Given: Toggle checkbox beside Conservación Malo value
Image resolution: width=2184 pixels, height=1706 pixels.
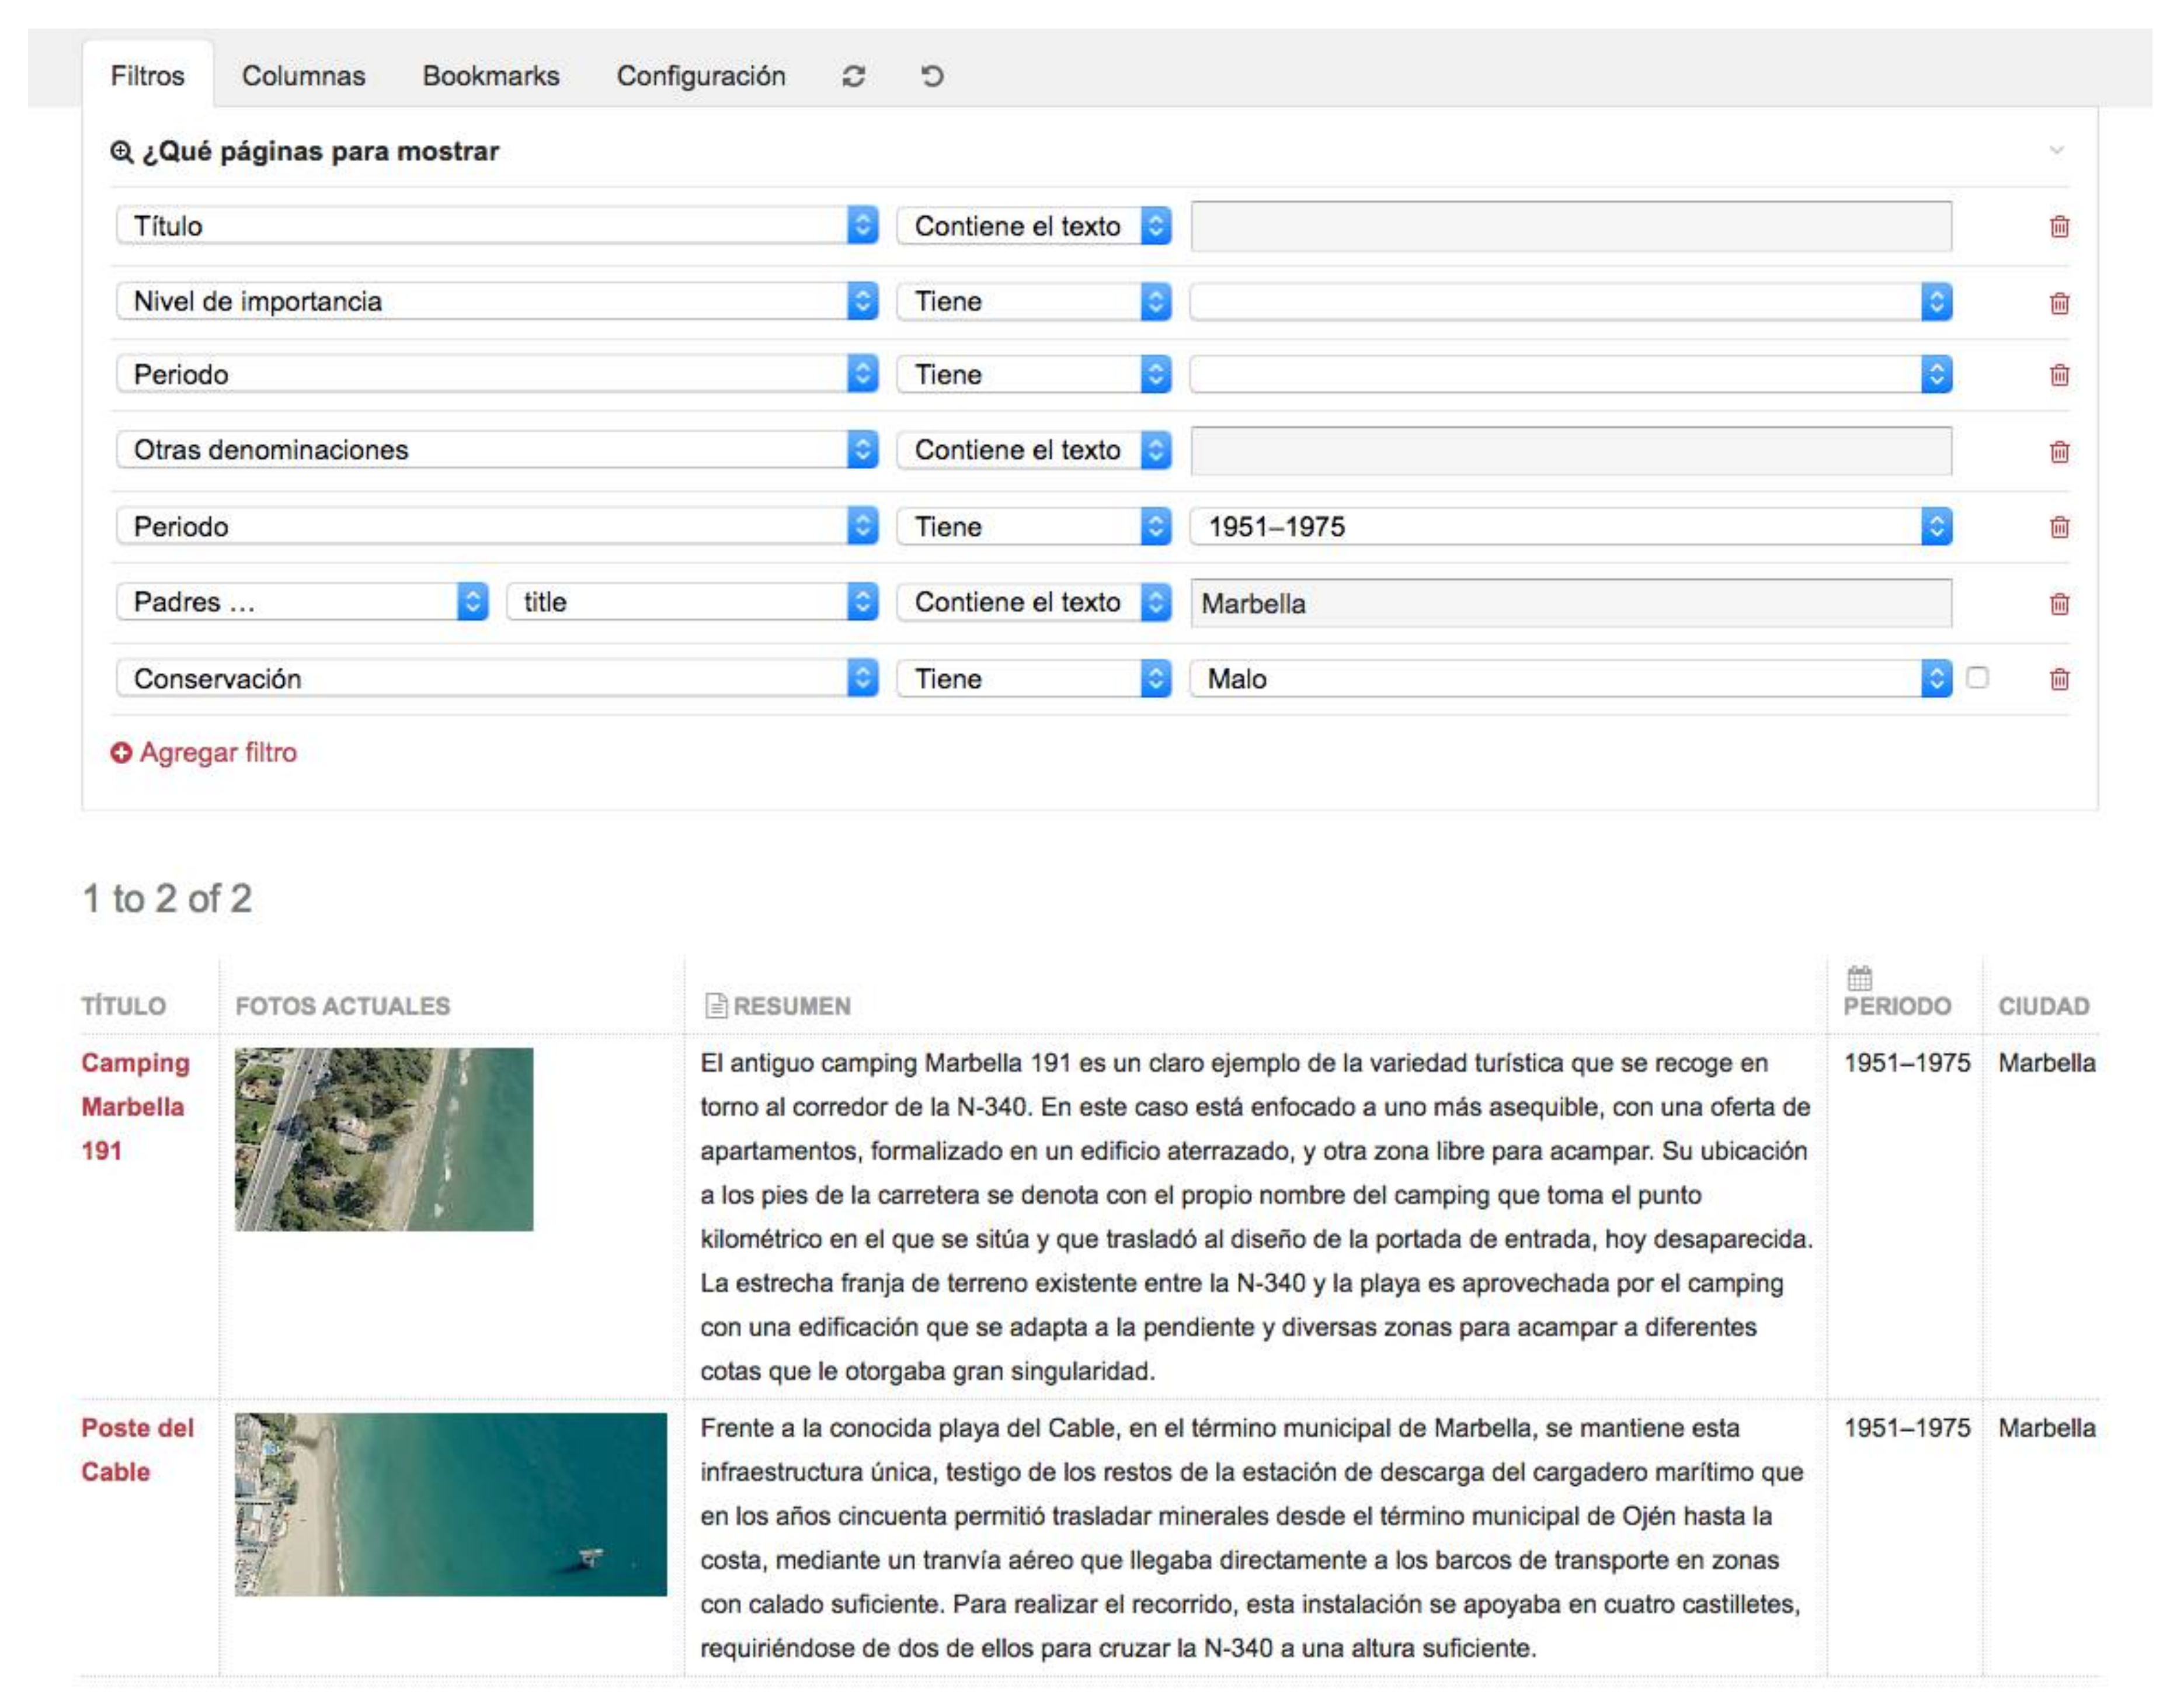Looking at the screenshot, I should pyautogui.click(x=1977, y=677).
